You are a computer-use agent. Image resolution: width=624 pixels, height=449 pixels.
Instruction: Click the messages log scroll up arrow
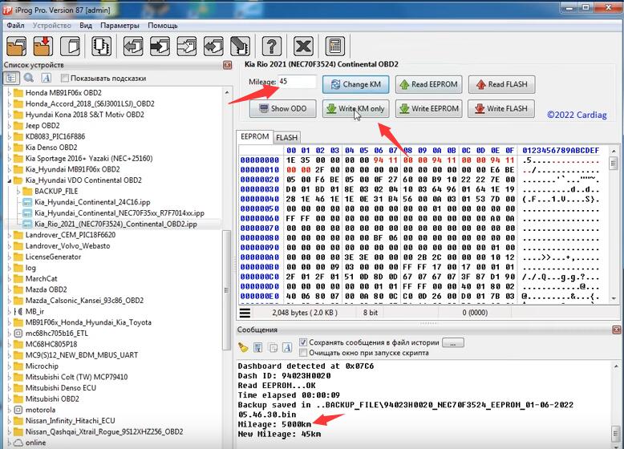pos(616,366)
